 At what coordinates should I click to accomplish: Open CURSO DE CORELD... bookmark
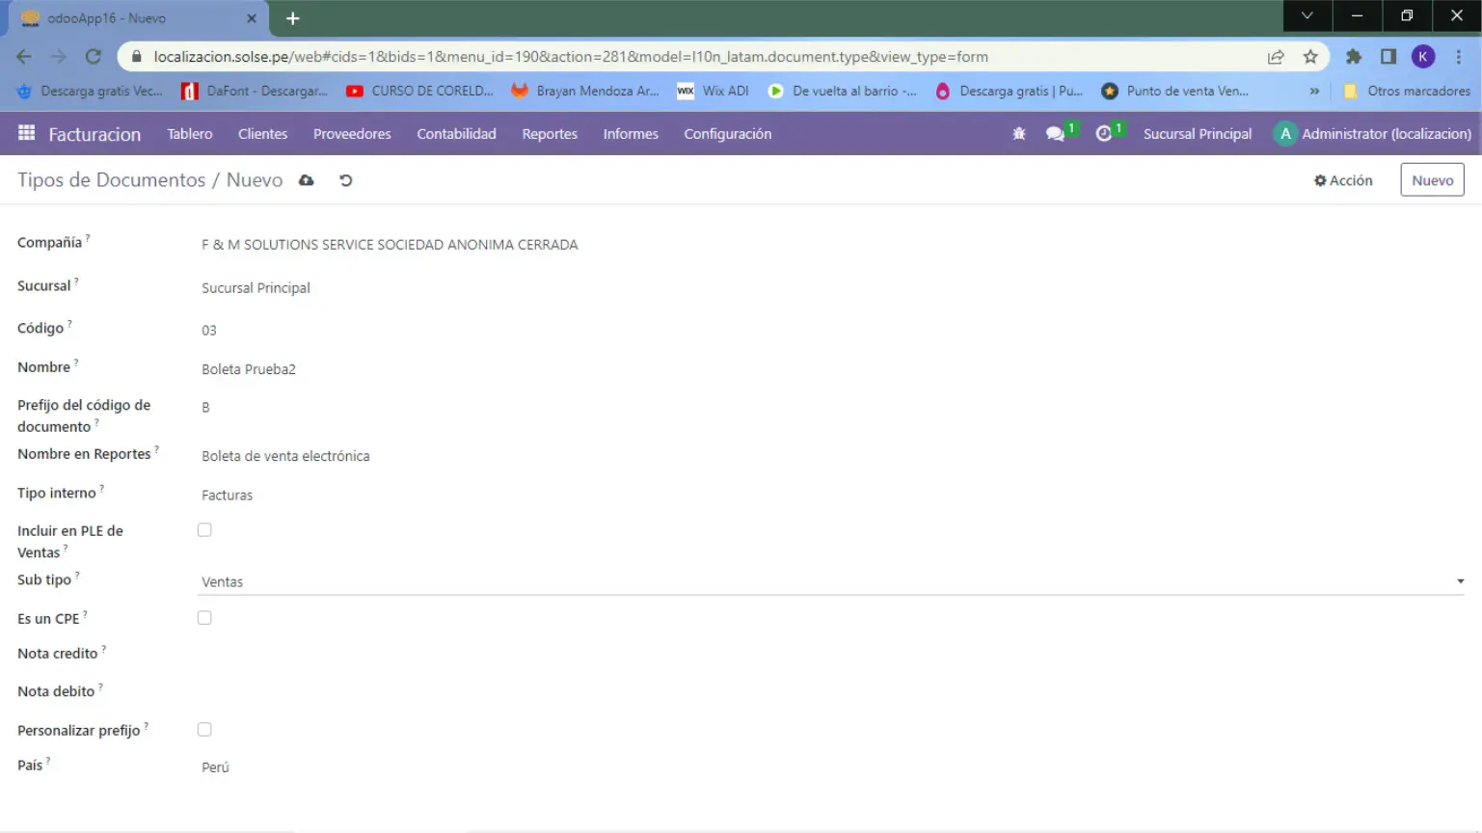420,91
